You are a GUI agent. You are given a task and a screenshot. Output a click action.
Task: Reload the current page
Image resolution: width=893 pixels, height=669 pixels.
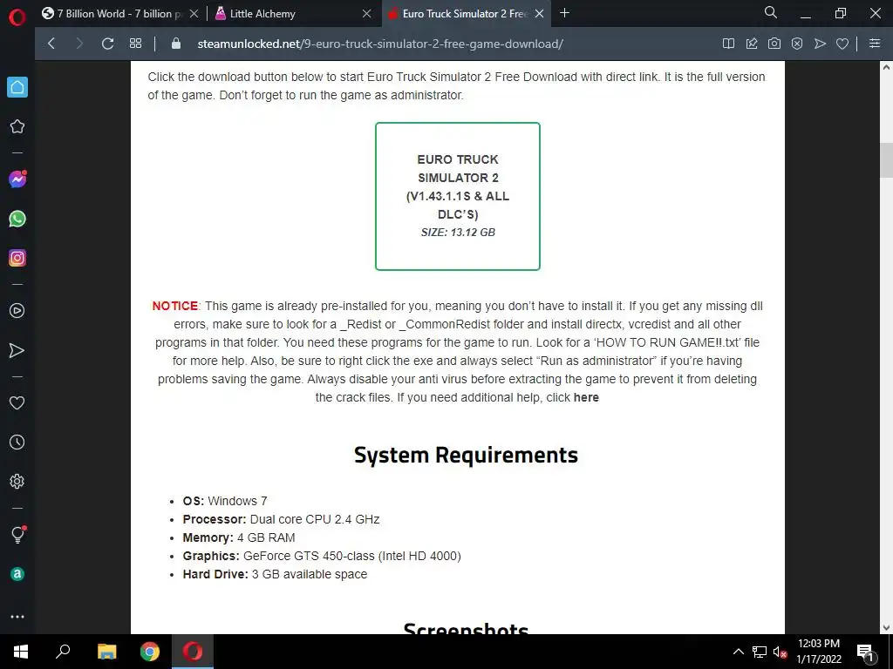tap(107, 44)
